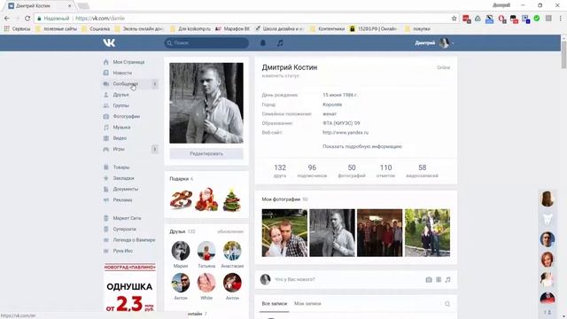Attach audio with note icon in post box
567x319 pixels.
(447, 280)
